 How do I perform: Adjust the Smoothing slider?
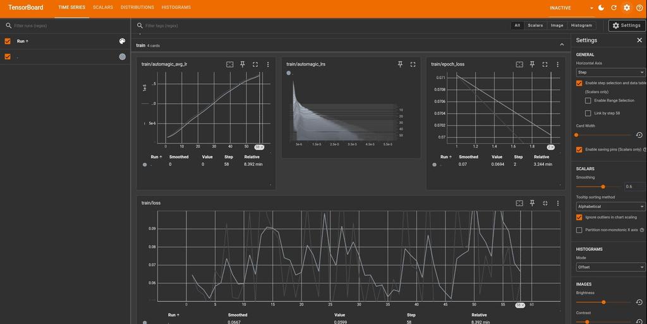point(603,187)
